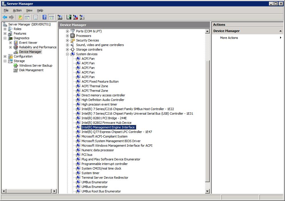Click the Windows Server Backup icon

[x=16, y=65]
